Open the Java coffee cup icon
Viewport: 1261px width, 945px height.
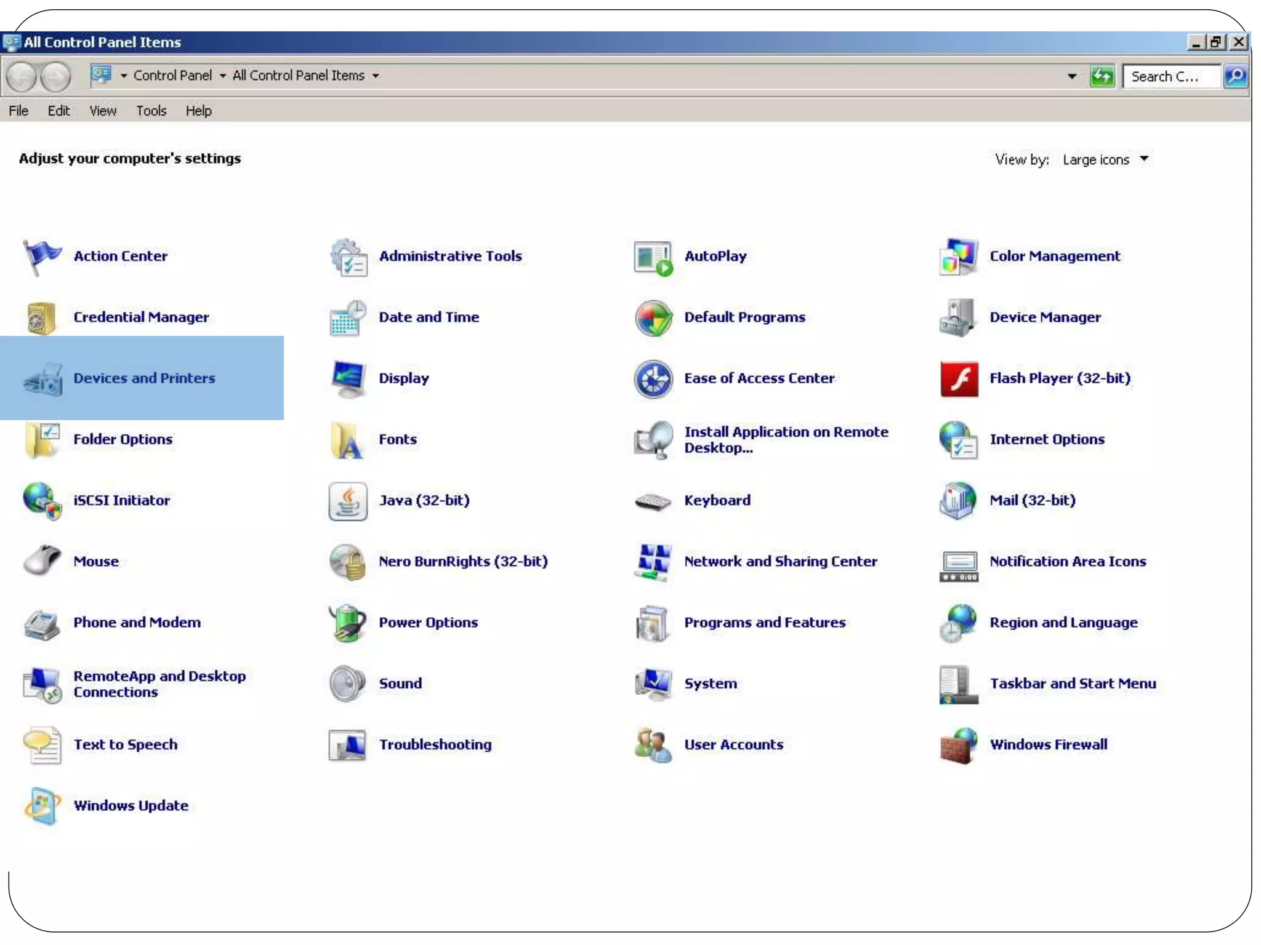tap(348, 501)
